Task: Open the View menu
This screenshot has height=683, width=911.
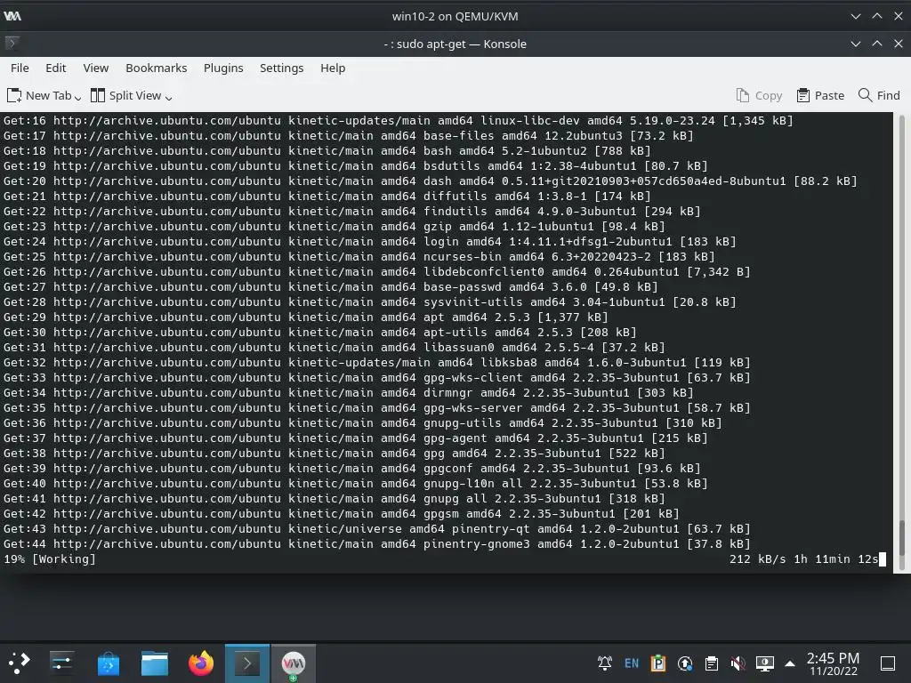Action: (x=96, y=68)
